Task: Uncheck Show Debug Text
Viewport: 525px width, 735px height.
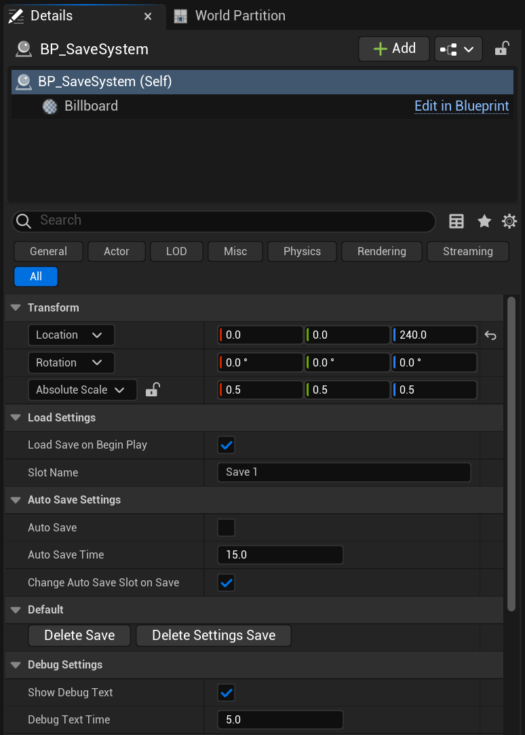Action: coord(226,692)
